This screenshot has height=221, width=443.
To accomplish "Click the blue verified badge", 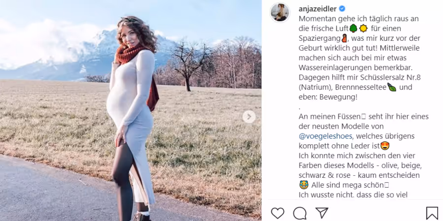I will pos(342,9).
